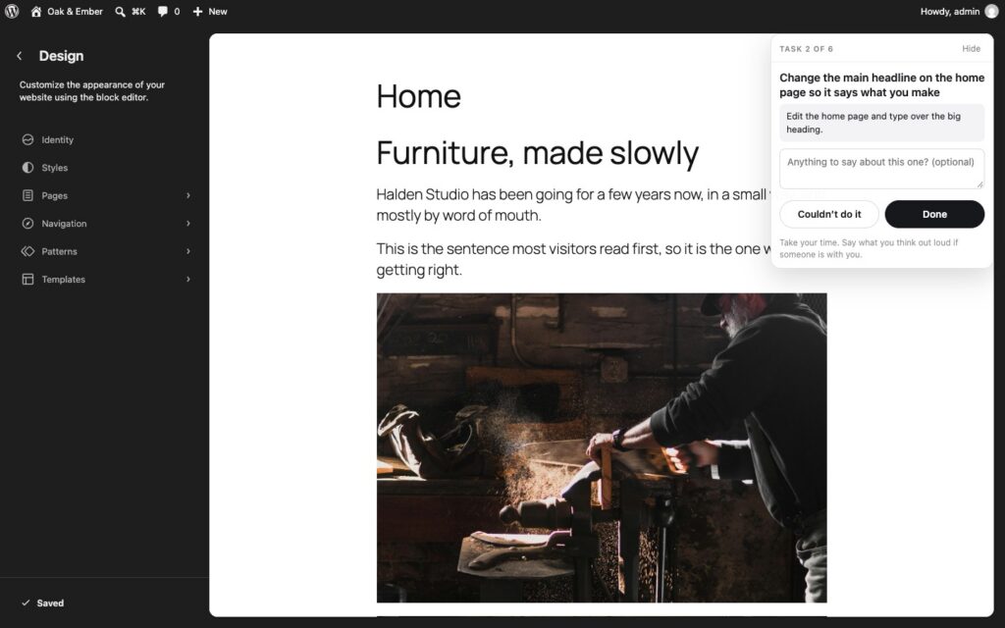1005x628 pixels.
Task: Select the woodworker workshop image
Action: click(x=602, y=447)
